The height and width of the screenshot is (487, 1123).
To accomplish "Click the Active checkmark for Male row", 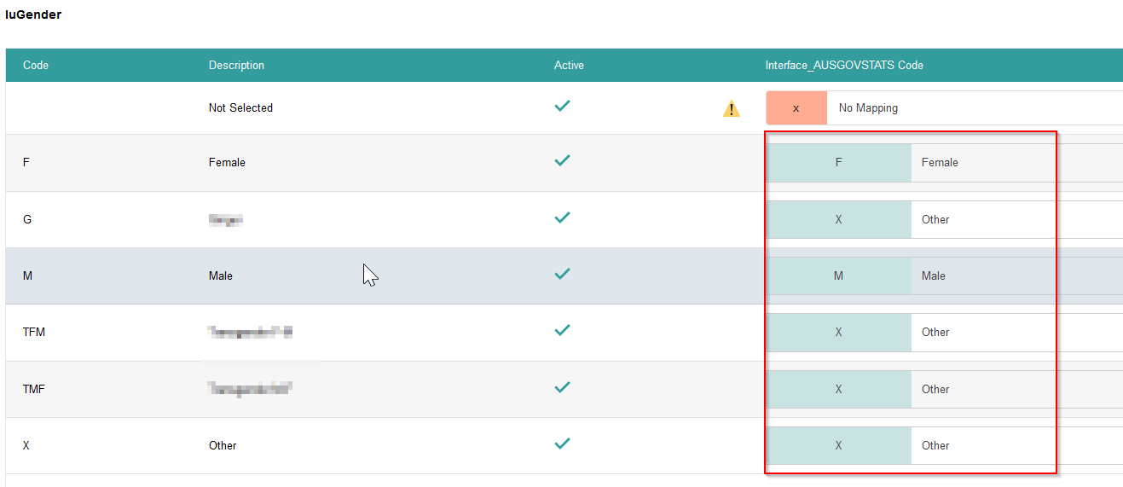I will tap(562, 274).
